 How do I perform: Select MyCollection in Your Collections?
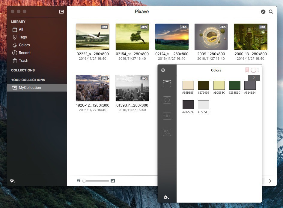click(x=30, y=88)
